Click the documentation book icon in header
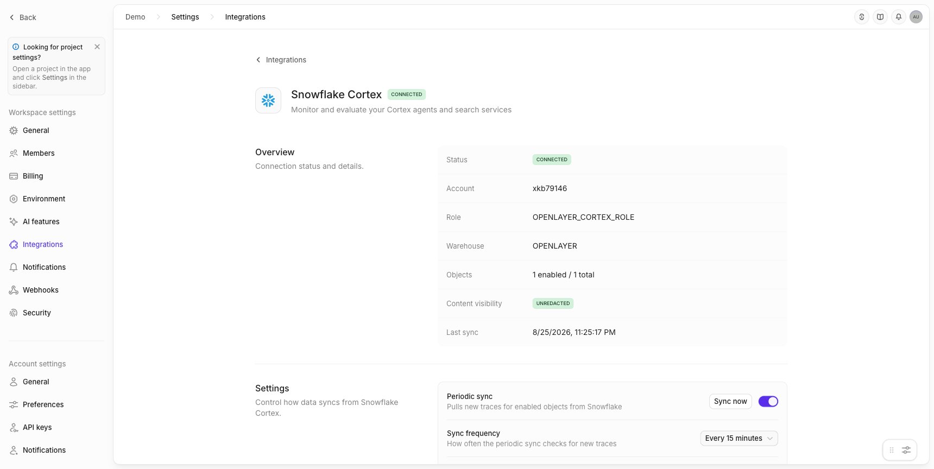Viewport: 934px width, 469px height. [x=880, y=17]
